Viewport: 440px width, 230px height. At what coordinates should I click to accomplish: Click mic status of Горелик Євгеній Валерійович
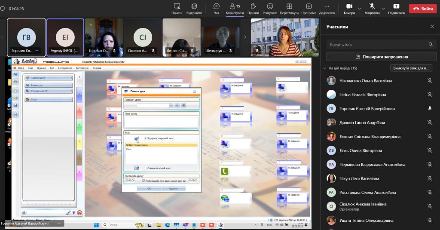pyautogui.click(x=430, y=108)
